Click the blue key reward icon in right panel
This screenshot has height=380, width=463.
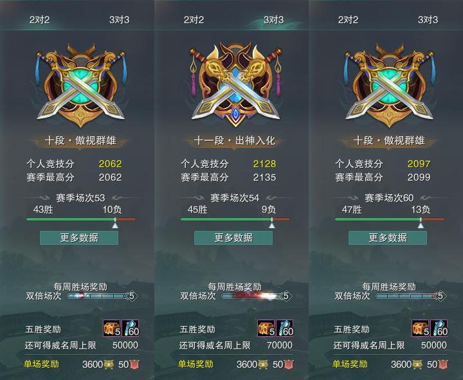(439, 328)
